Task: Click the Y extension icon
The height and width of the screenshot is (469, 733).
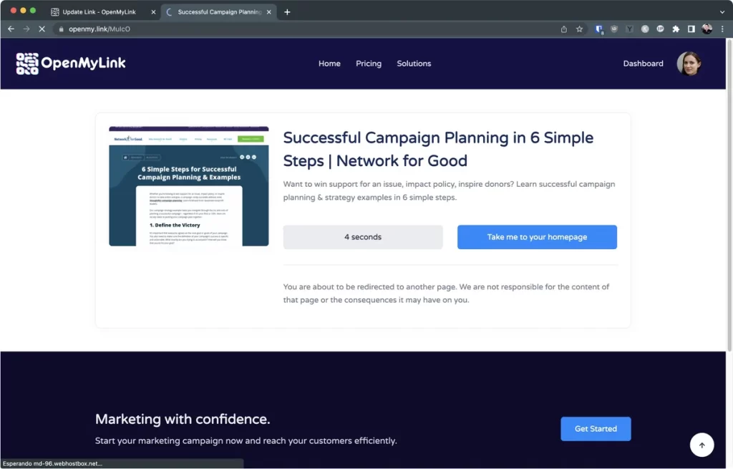Action: coord(630,29)
